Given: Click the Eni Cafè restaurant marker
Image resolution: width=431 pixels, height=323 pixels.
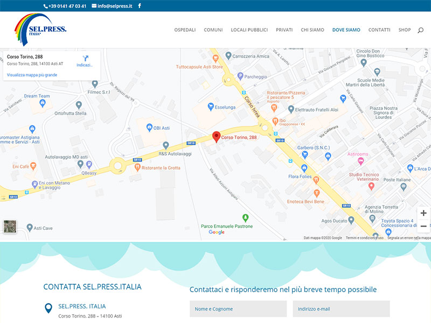Looking at the screenshot, I should pos(33,166).
